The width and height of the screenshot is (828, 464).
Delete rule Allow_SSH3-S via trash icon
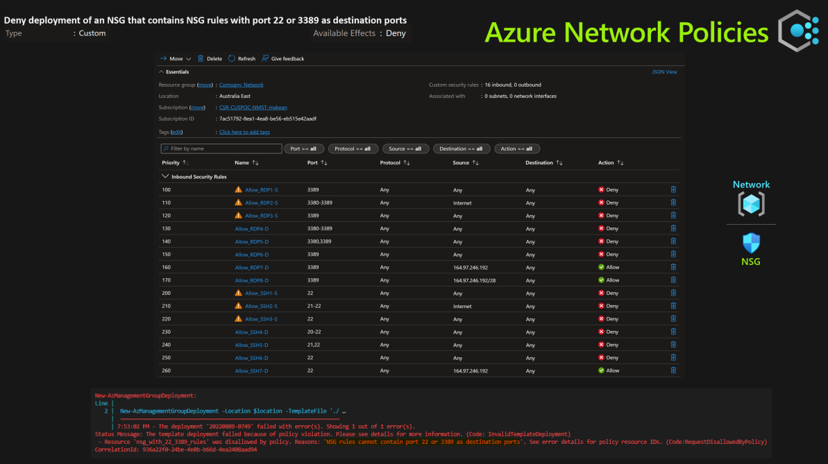[x=673, y=319]
